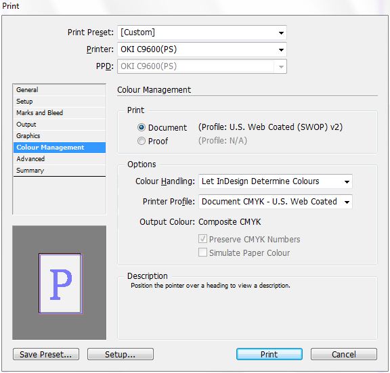This screenshot has width=390, height=373.
Task: Click the Setup... button at bottom
Action: [121, 354]
